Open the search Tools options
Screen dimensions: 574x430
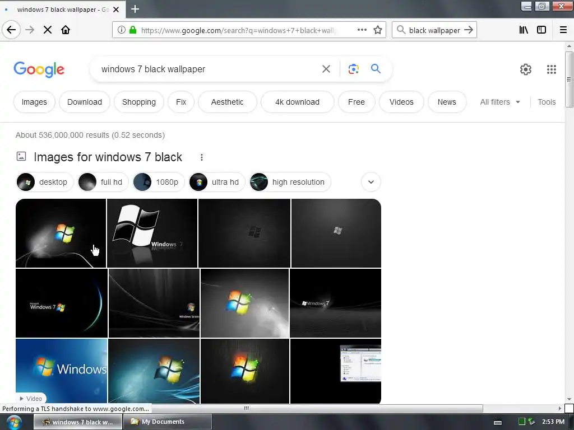pos(547,102)
